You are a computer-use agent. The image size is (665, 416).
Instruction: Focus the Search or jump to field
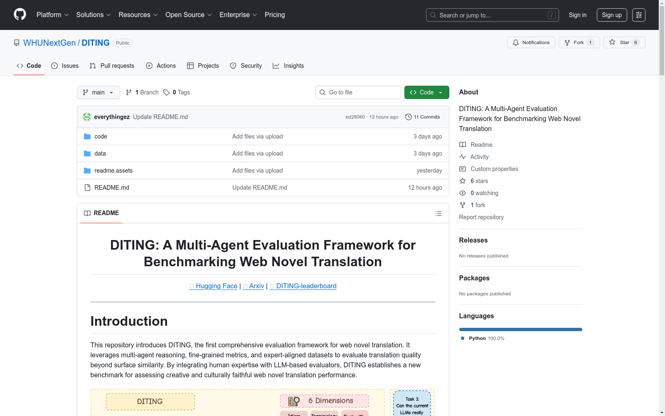click(x=493, y=15)
